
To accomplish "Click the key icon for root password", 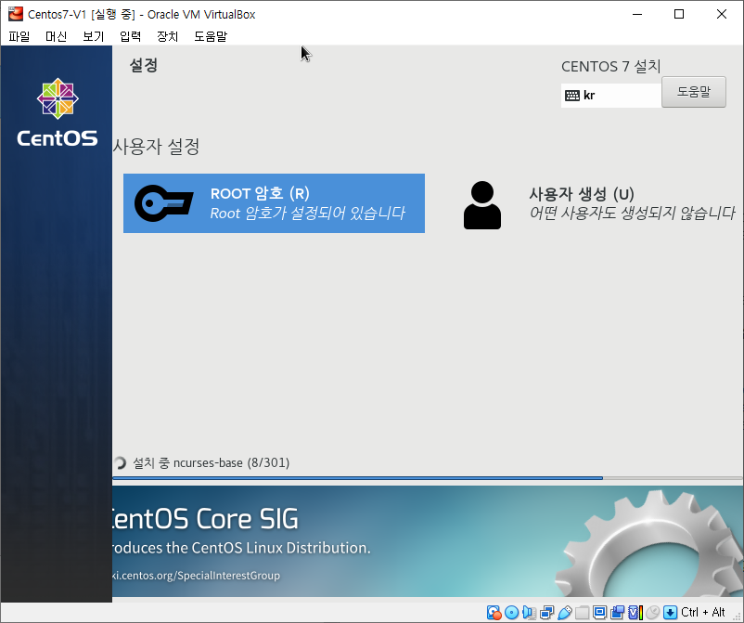I will click(163, 203).
